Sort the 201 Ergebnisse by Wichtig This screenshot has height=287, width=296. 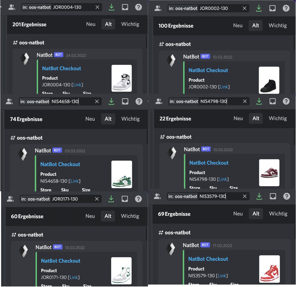pyautogui.click(x=130, y=24)
